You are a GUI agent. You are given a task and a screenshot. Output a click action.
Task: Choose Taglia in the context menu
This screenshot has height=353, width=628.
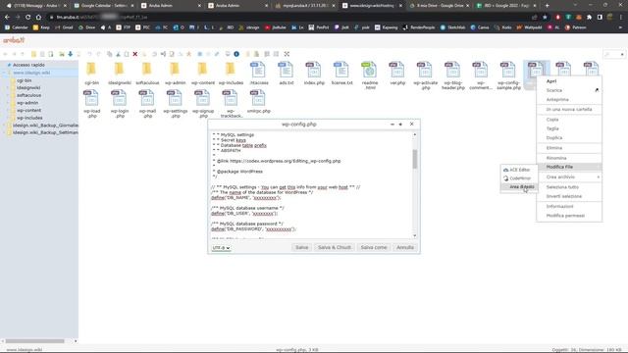click(569, 128)
